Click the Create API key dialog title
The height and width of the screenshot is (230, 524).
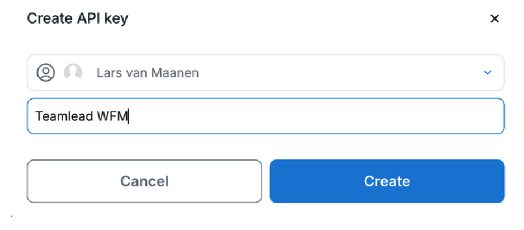(x=77, y=18)
